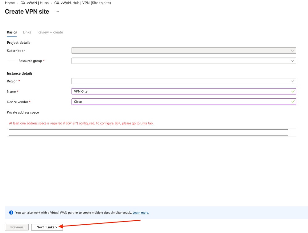Viewport: 308px width, 233px height.
Task: Open the Region dropdown
Action: pos(184,81)
